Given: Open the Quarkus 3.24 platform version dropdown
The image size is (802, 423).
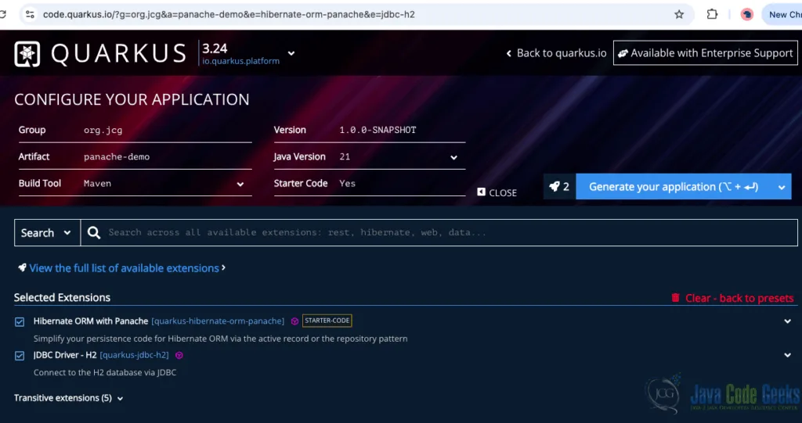Looking at the screenshot, I should pyautogui.click(x=291, y=53).
